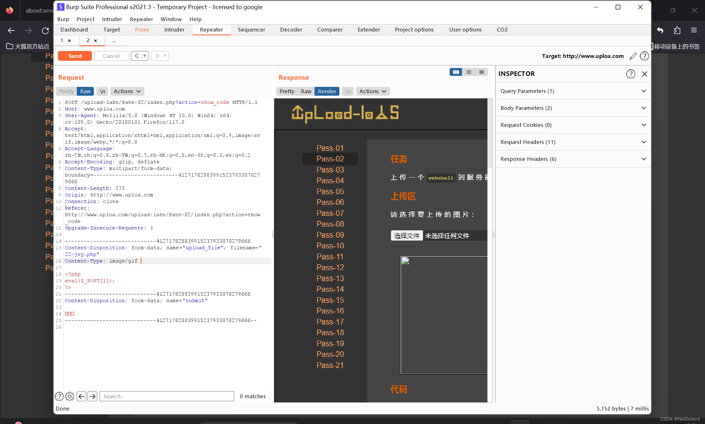The height and width of the screenshot is (424, 705).
Task: Click Firefox reload page icon
Action: pyautogui.click(x=45, y=31)
